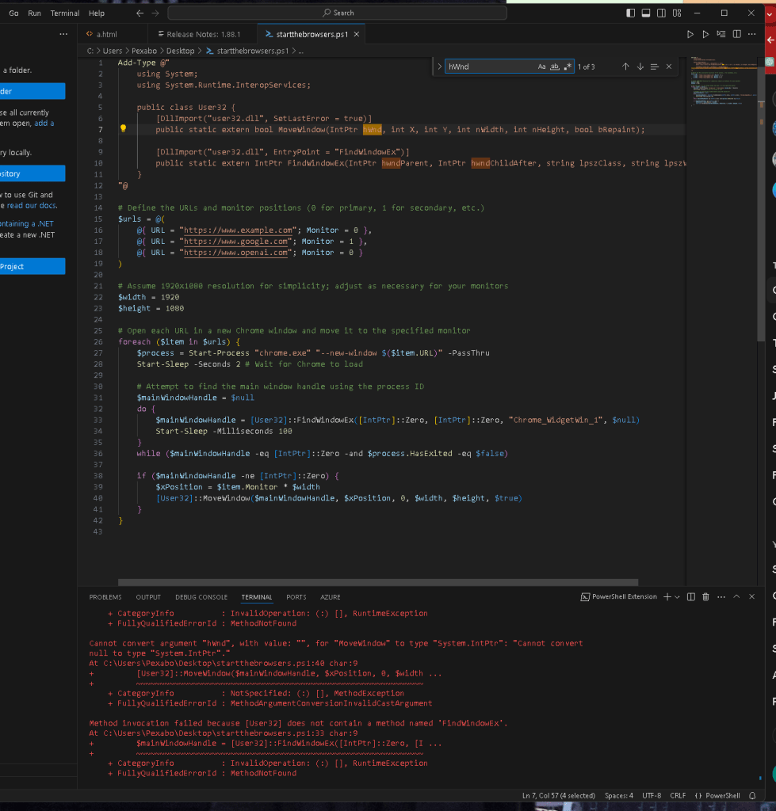
Task: Open the Run menu
Action: (x=35, y=13)
